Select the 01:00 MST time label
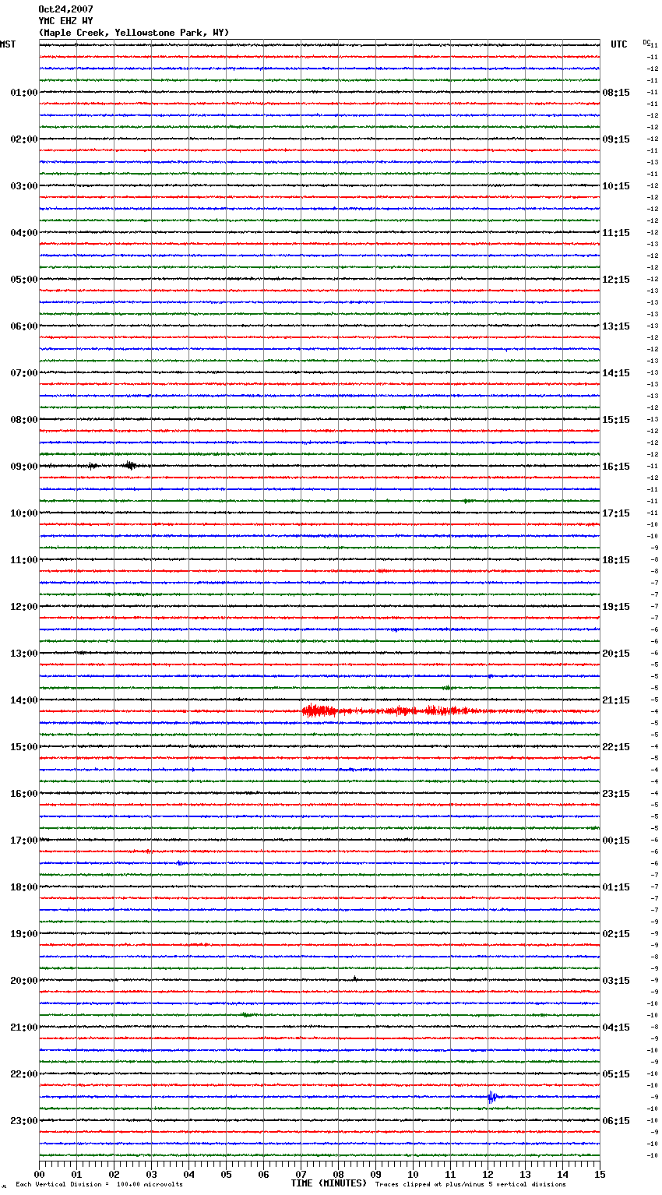This screenshot has width=662, height=1195. click(x=24, y=93)
